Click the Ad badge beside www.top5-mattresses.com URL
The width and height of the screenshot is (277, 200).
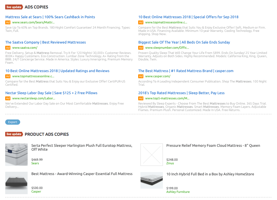pos(141,98)
